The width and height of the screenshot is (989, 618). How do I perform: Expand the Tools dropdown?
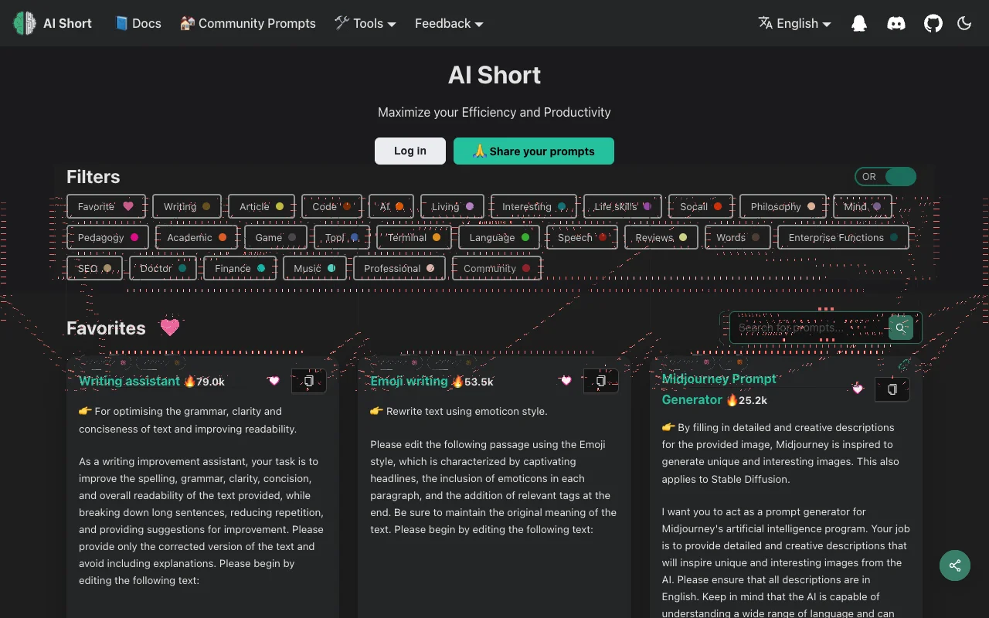click(x=365, y=23)
